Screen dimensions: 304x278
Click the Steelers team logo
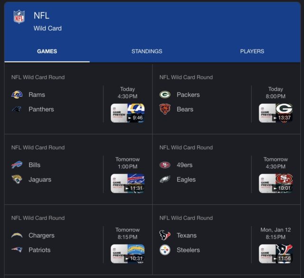tap(165, 250)
